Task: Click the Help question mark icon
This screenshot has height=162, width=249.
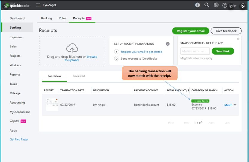Action: [224, 5]
